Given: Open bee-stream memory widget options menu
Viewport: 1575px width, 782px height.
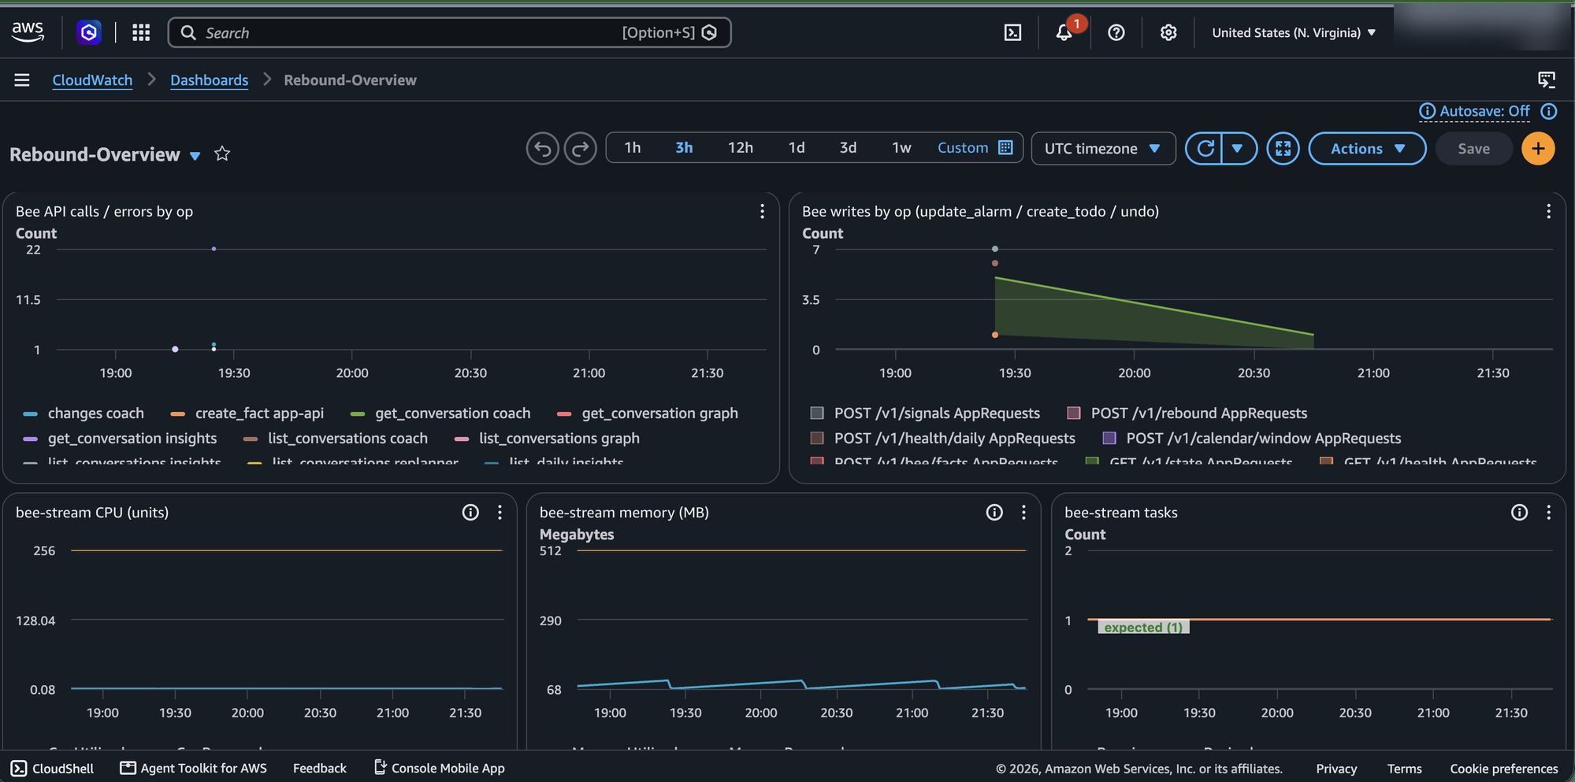Looking at the screenshot, I should [x=1023, y=512].
